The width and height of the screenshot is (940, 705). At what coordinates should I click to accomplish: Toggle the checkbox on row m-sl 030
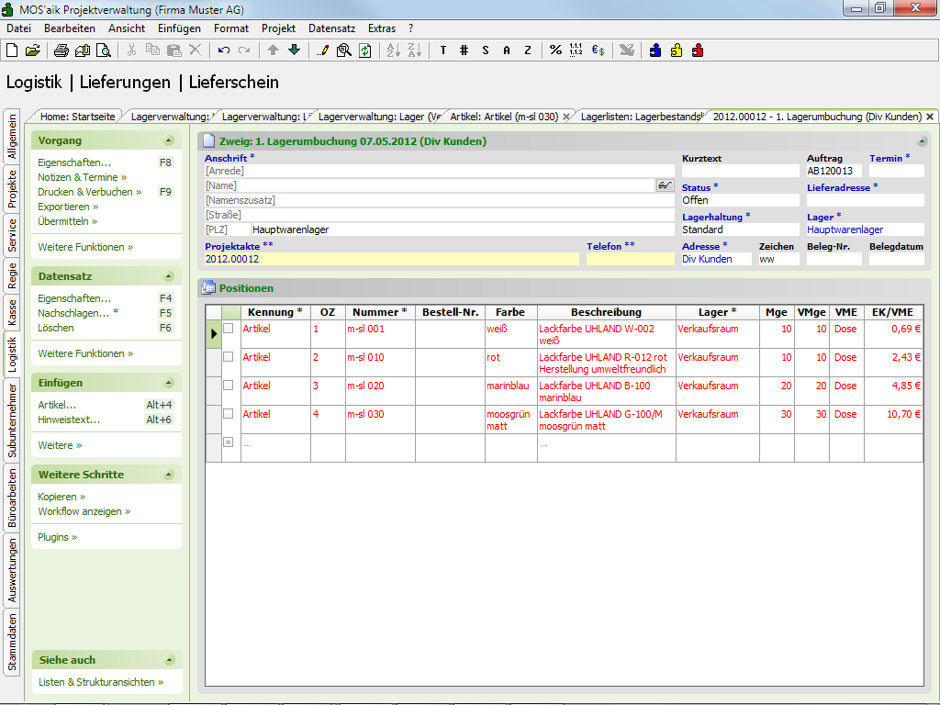click(x=229, y=413)
